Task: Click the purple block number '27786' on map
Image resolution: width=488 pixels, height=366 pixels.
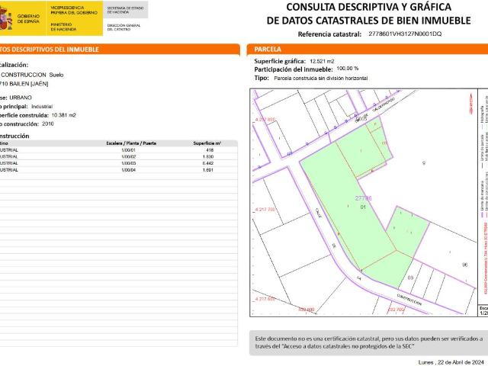Action: click(363, 198)
